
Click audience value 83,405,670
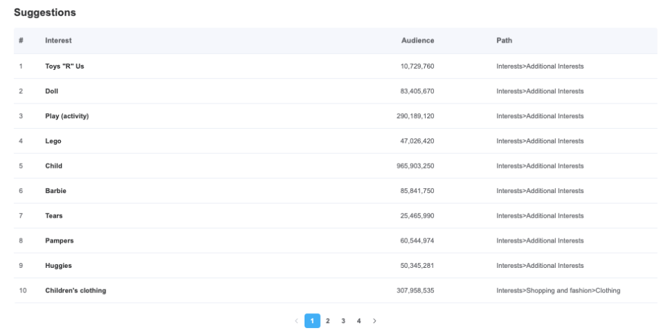coord(417,91)
